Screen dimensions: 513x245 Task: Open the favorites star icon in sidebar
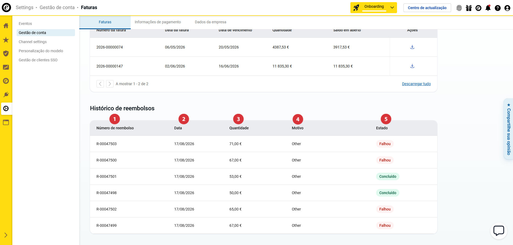click(x=6, y=40)
